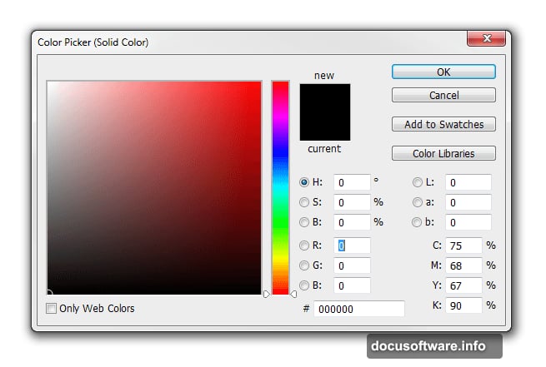The image size is (546, 367).
Task: Click the Lab b value field
Action: coord(468,222)
